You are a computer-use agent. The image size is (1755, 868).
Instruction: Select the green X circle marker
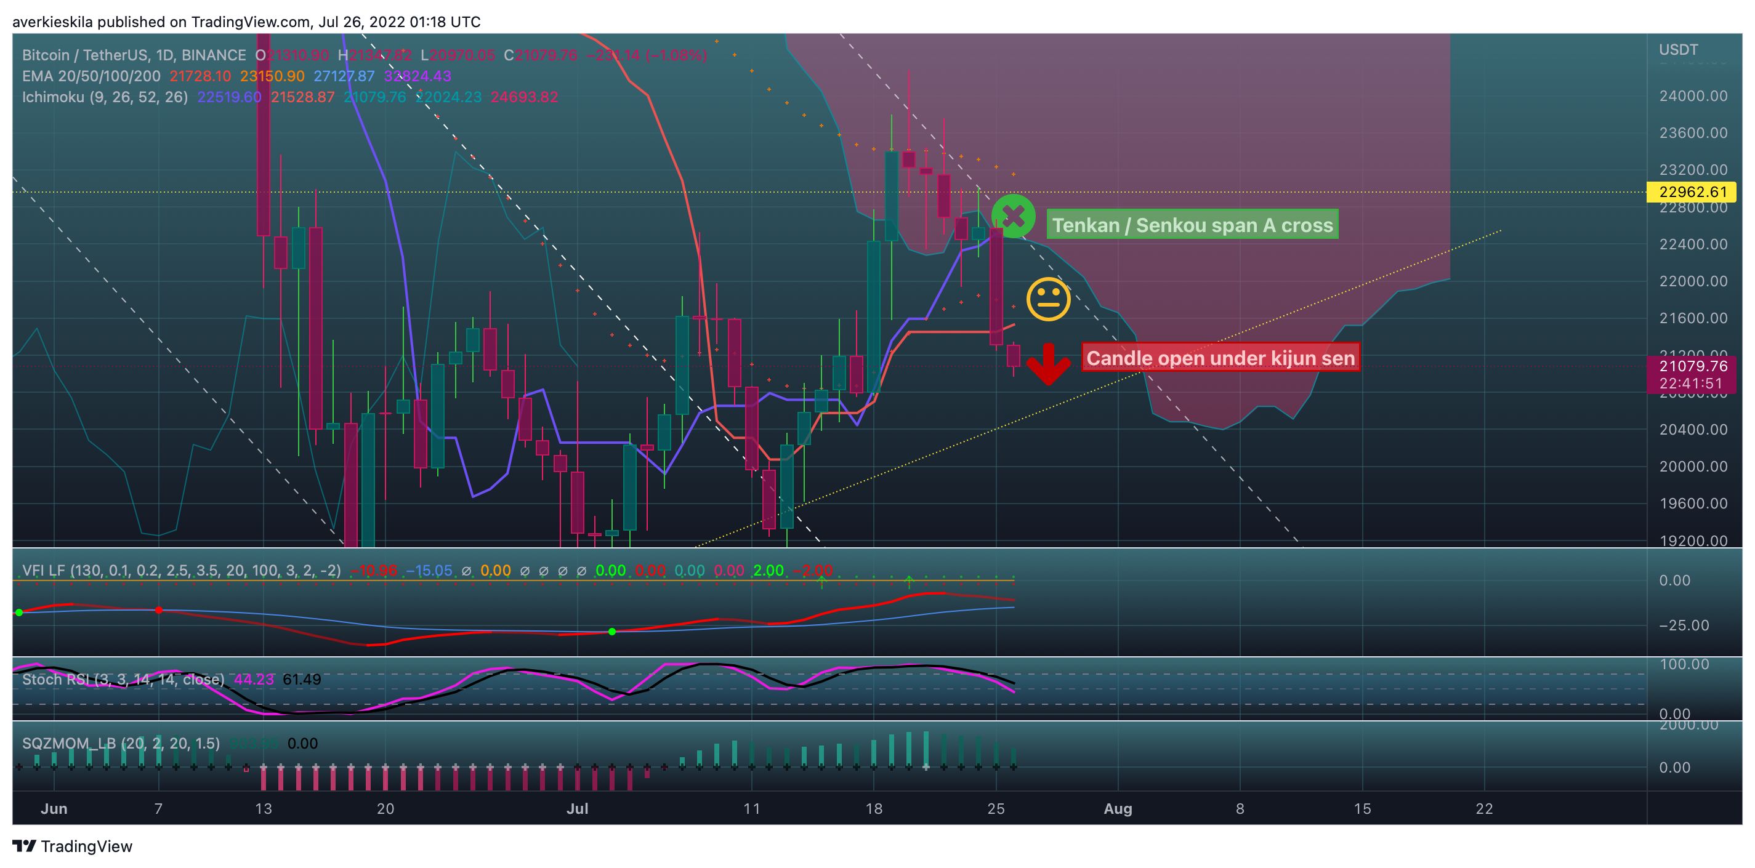click(x=1013, y=217)
